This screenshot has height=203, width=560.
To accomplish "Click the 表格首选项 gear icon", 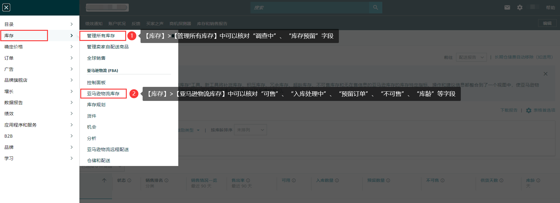I will pos(529,110).
